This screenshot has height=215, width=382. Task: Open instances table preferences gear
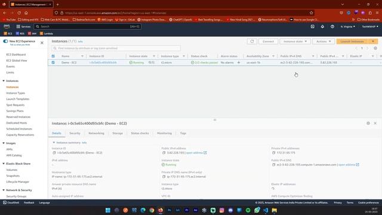(x=375, y=48)
